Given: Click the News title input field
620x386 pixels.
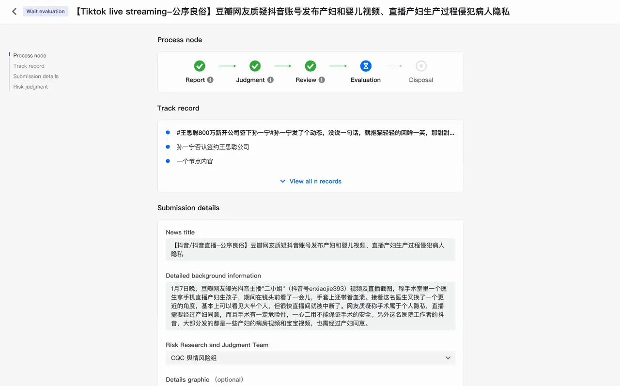Looking at the screenshot, I should [x=310, y=249].
